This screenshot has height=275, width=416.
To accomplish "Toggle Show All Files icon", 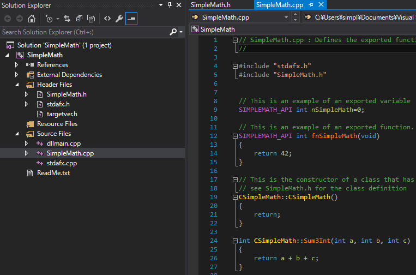I will pos(91,19).
